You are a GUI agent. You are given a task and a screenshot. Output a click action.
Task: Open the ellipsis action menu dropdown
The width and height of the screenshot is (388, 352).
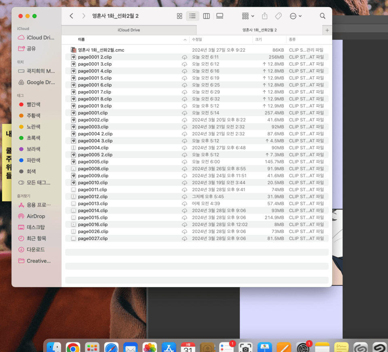pyautogui.click(x=296, y=16)
